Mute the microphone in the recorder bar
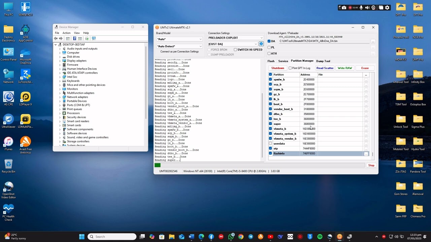Image resolution: width=431 pixels, height=242 pixels. click(361, 7)
